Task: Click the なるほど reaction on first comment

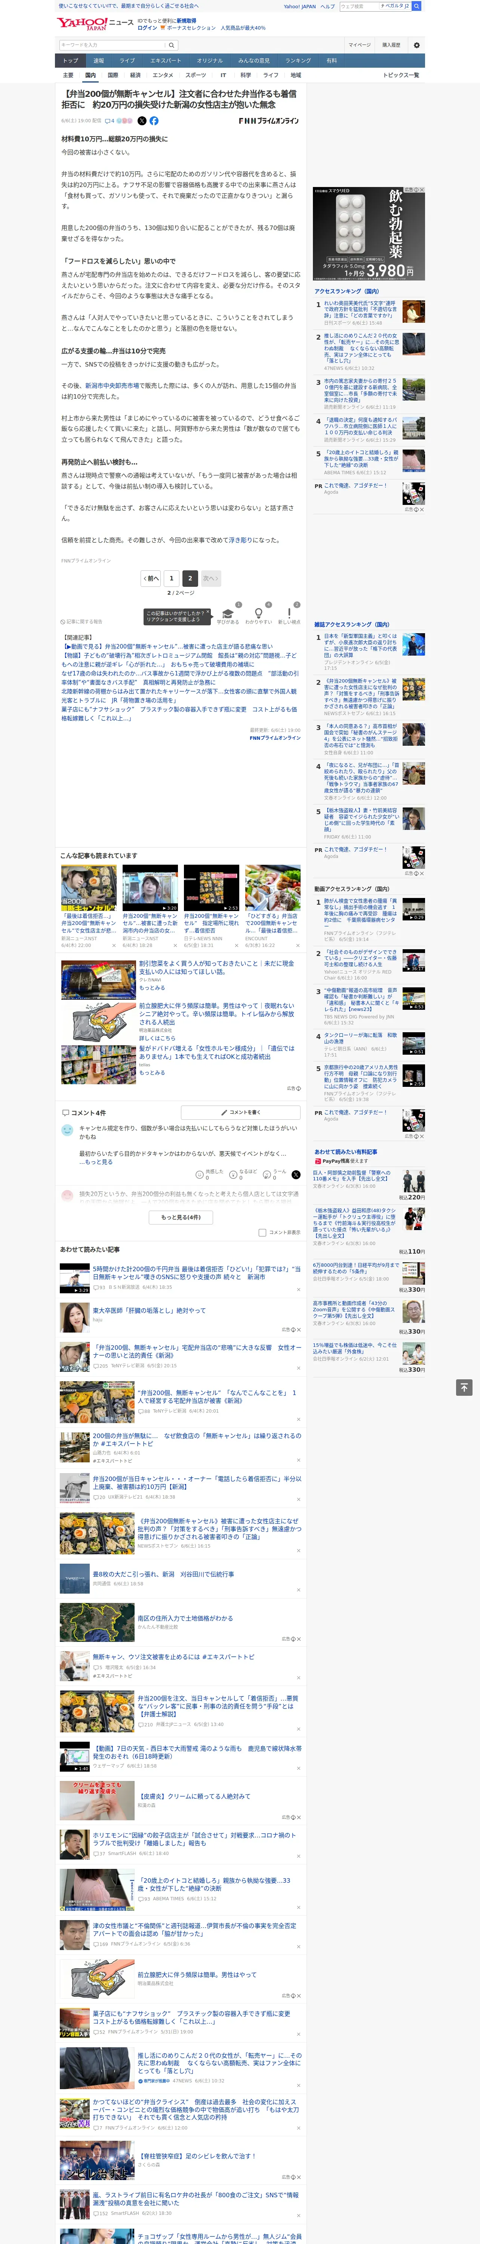Action: click(244, 1174)
